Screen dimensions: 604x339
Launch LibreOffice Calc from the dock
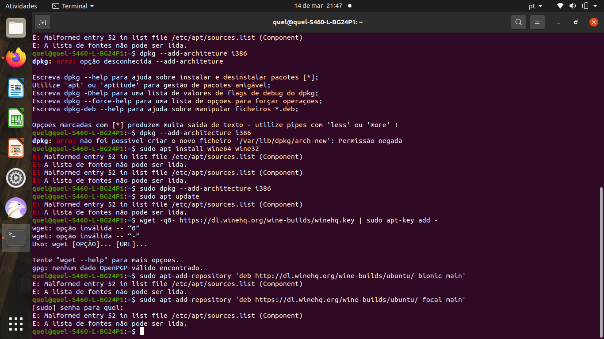16,118
